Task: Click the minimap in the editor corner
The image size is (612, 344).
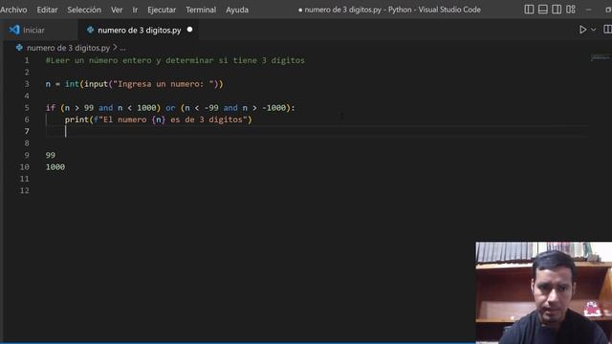Action: [600, 57]
